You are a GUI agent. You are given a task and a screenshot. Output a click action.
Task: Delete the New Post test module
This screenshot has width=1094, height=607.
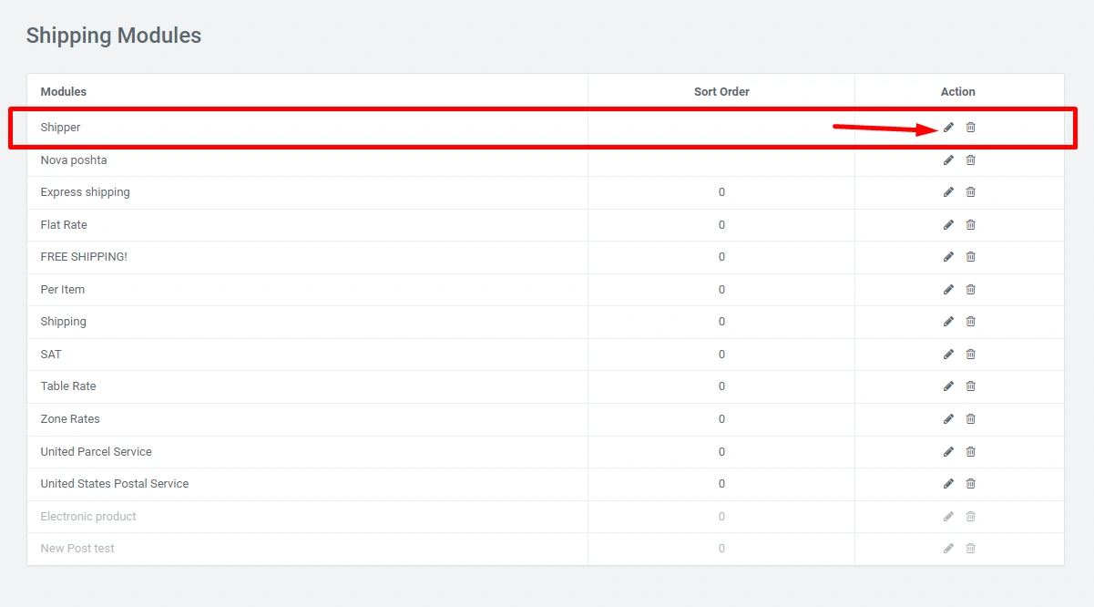click(970, 549)
